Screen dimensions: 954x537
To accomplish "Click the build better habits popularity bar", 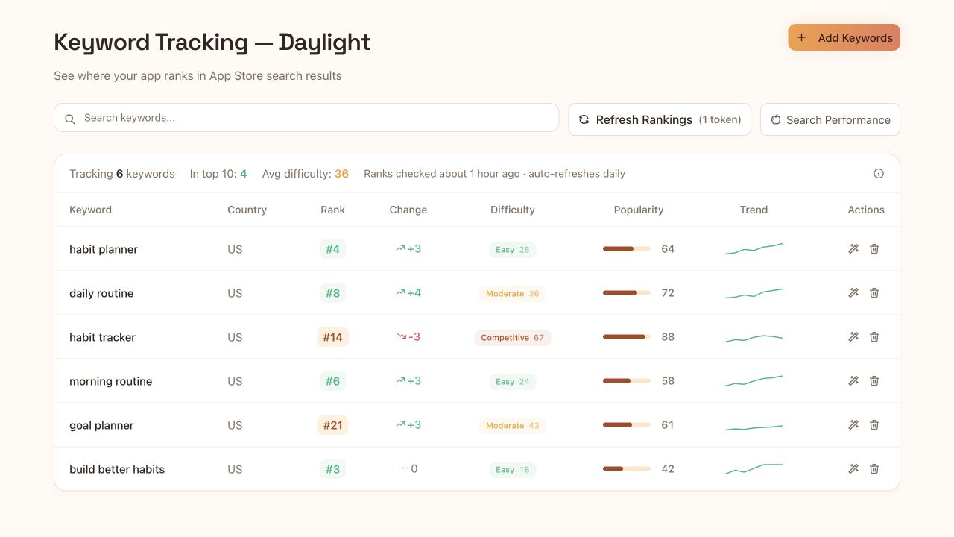I will coord(627,469).
